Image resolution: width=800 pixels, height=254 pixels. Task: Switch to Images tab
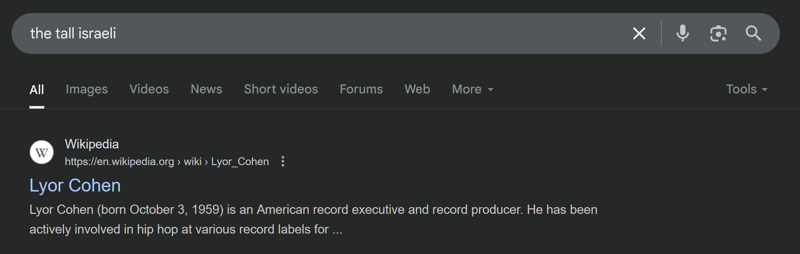87,89
